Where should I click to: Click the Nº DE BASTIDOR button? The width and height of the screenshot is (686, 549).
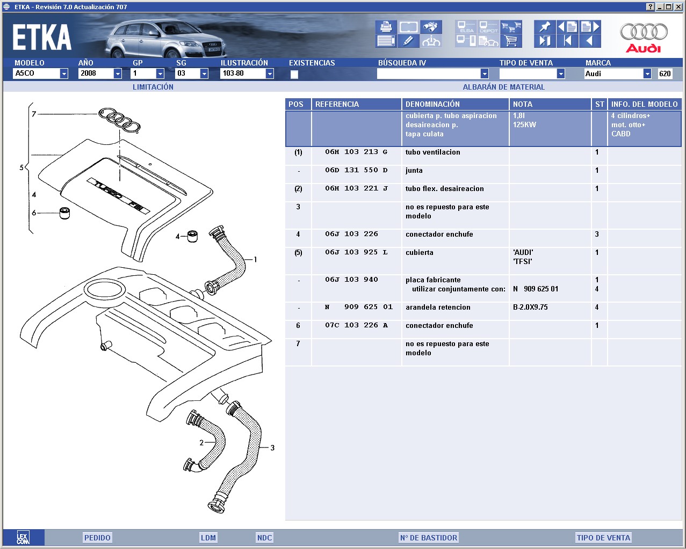(x=429, y=538)
